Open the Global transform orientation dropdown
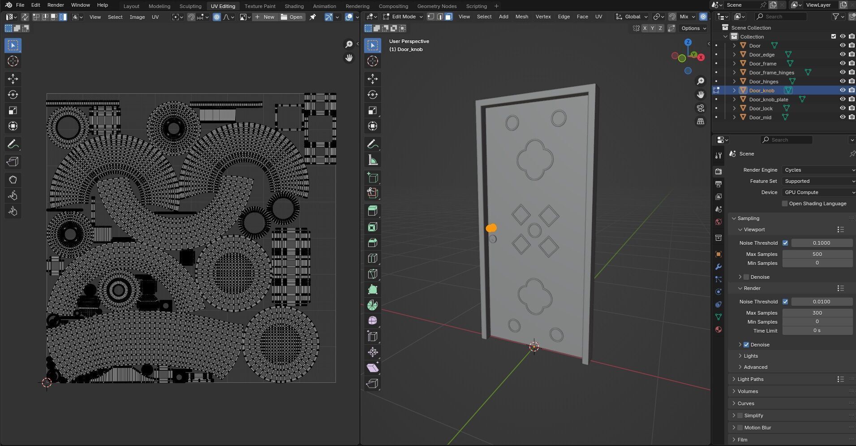The height and width of the screenshot is (446, 856). [x=632, y=17]
